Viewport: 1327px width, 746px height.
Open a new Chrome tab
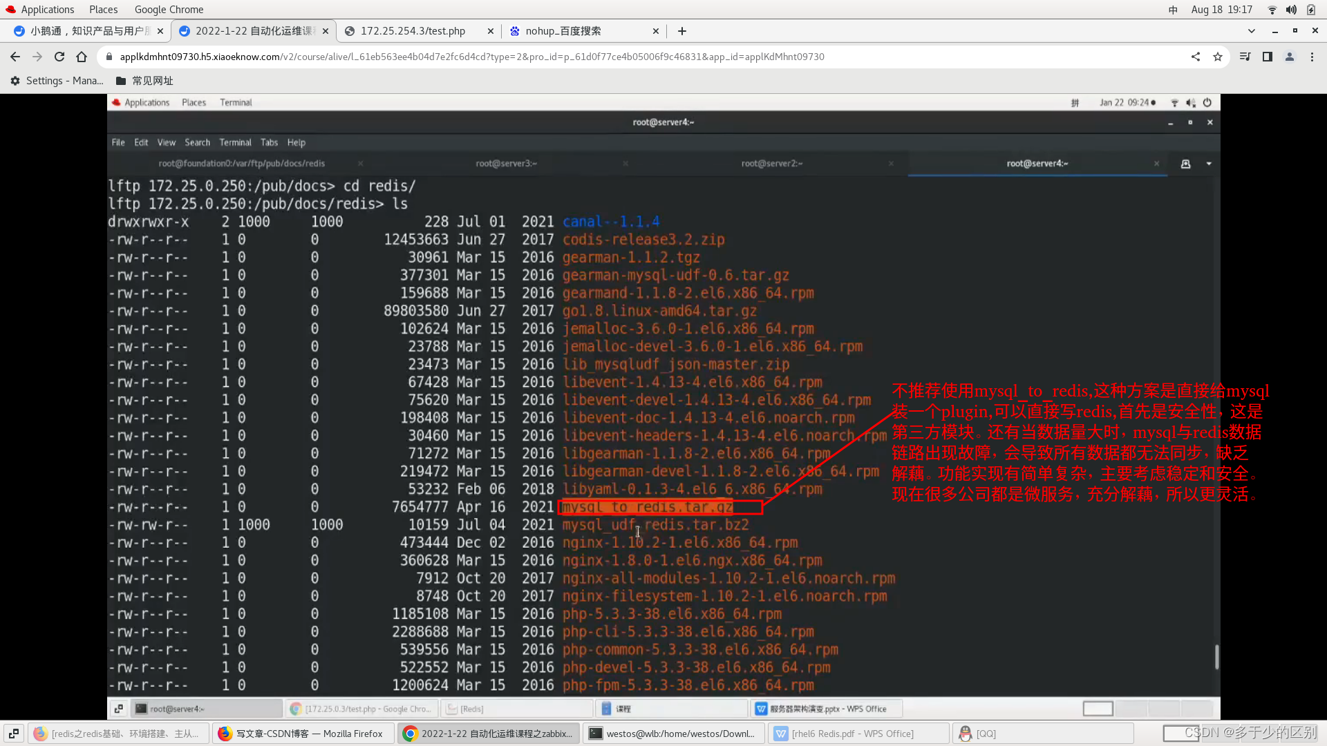[682, 31]
